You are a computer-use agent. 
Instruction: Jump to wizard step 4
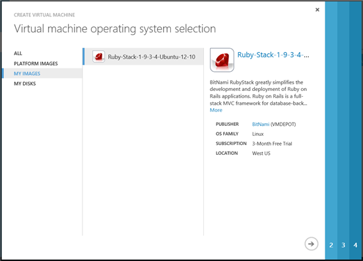click(355, 245)
